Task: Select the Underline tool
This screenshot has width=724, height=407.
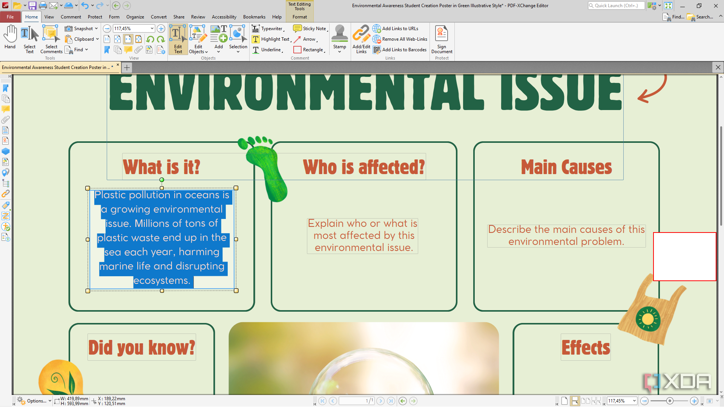Action: pos(267,50)
